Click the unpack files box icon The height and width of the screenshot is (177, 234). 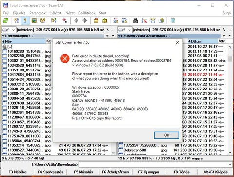105,21
